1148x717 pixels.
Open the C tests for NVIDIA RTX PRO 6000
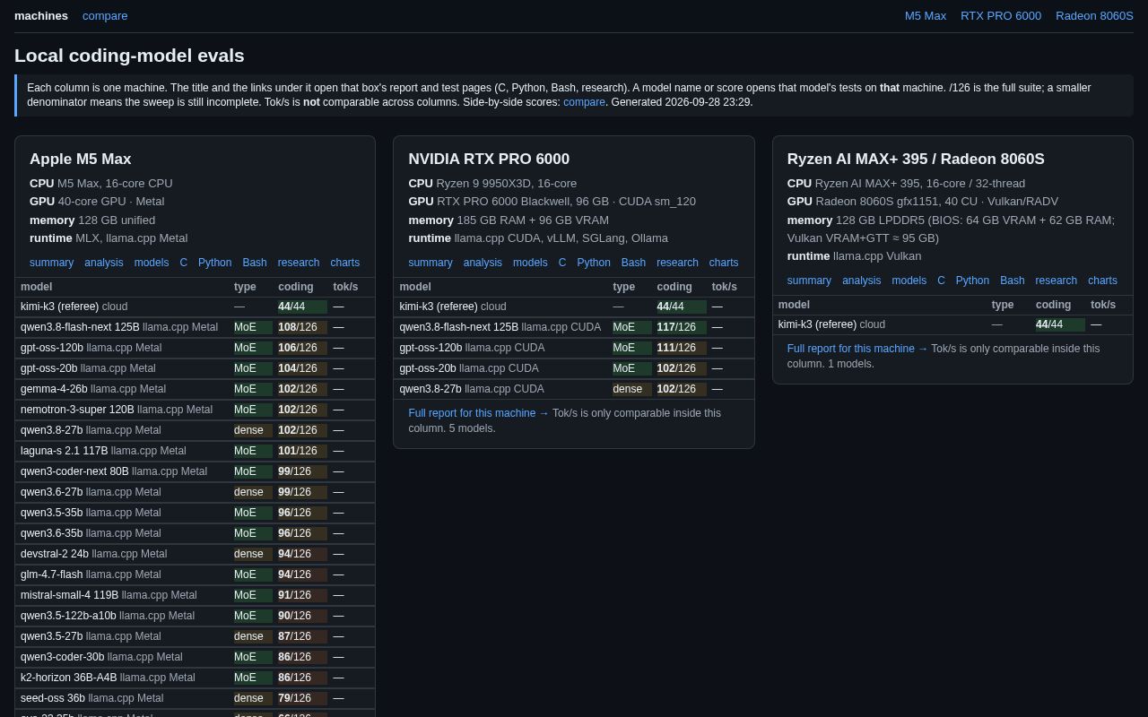(562, 263)
